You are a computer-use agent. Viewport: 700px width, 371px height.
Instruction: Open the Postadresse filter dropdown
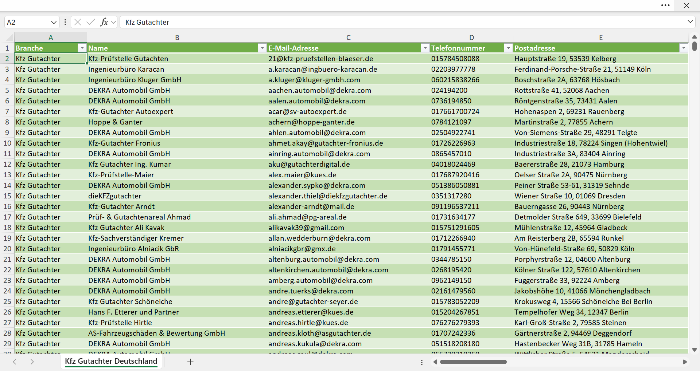[684, 48]
